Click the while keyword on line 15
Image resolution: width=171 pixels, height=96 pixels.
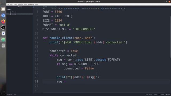click(x=54, y=55)
